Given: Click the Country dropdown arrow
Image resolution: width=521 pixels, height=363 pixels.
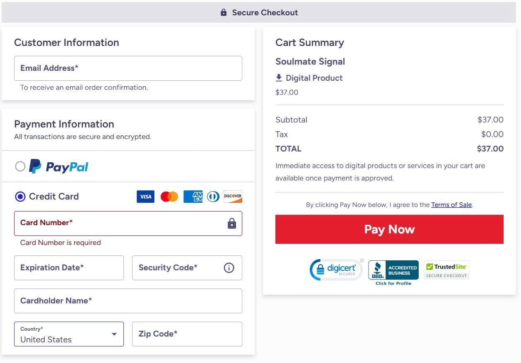Looking at the screenshot, I should (x=114, y=334).
